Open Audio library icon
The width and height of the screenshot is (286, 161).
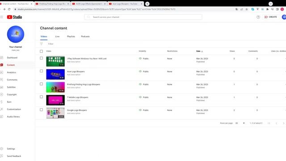point(2,116)
